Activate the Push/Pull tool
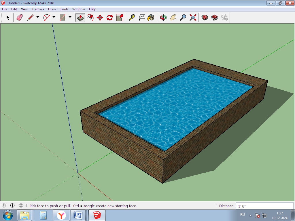The width and height of the screenshot is (295, 221). tap(80, 18)
